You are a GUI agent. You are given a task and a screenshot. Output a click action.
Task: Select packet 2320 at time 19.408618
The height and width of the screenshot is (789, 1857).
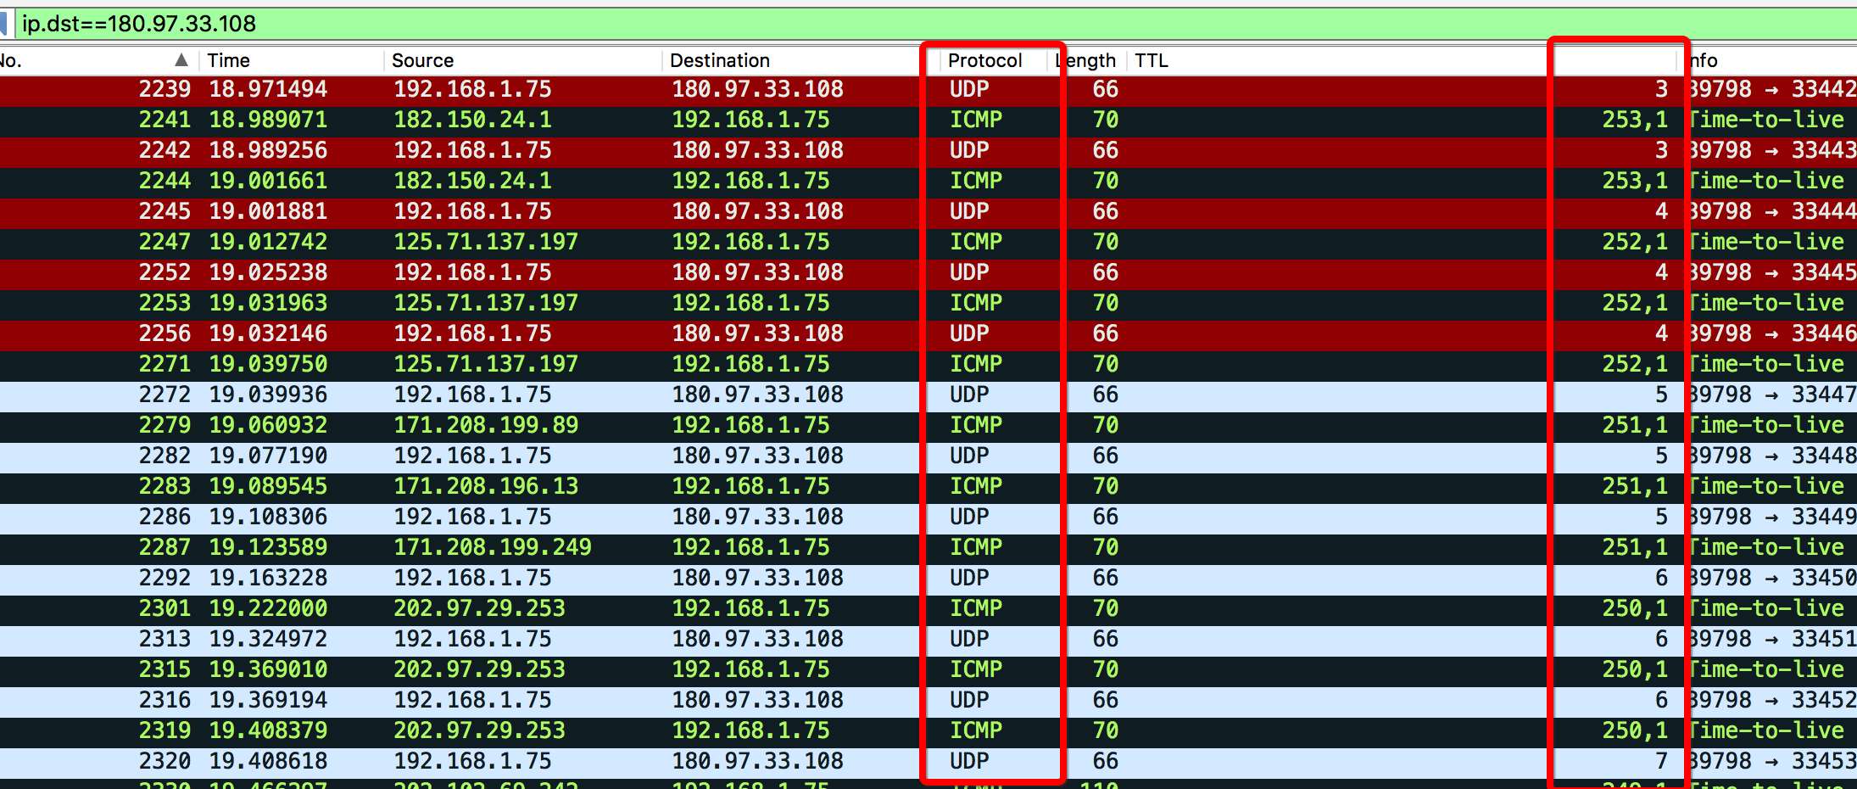pyautogui.click(x=594, y=760)
